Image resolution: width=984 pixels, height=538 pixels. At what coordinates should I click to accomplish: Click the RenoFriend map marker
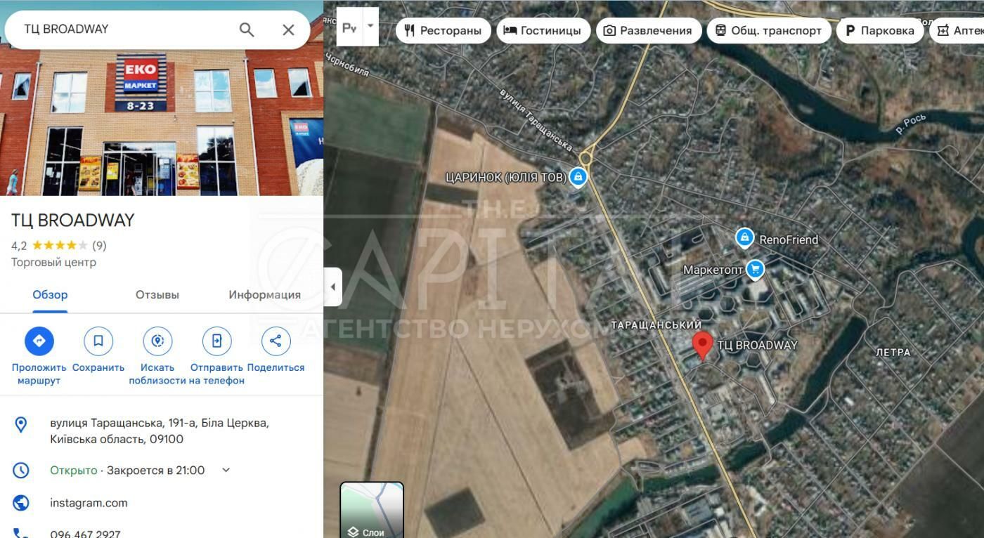744,239
